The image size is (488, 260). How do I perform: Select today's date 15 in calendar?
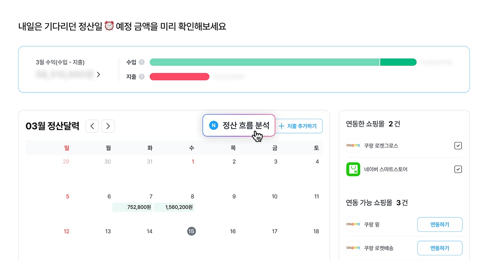coord(191,231)
